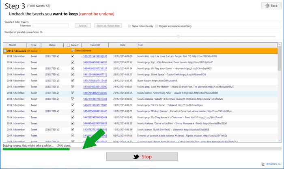Sort by the Type column header

[x=34, y=45]
